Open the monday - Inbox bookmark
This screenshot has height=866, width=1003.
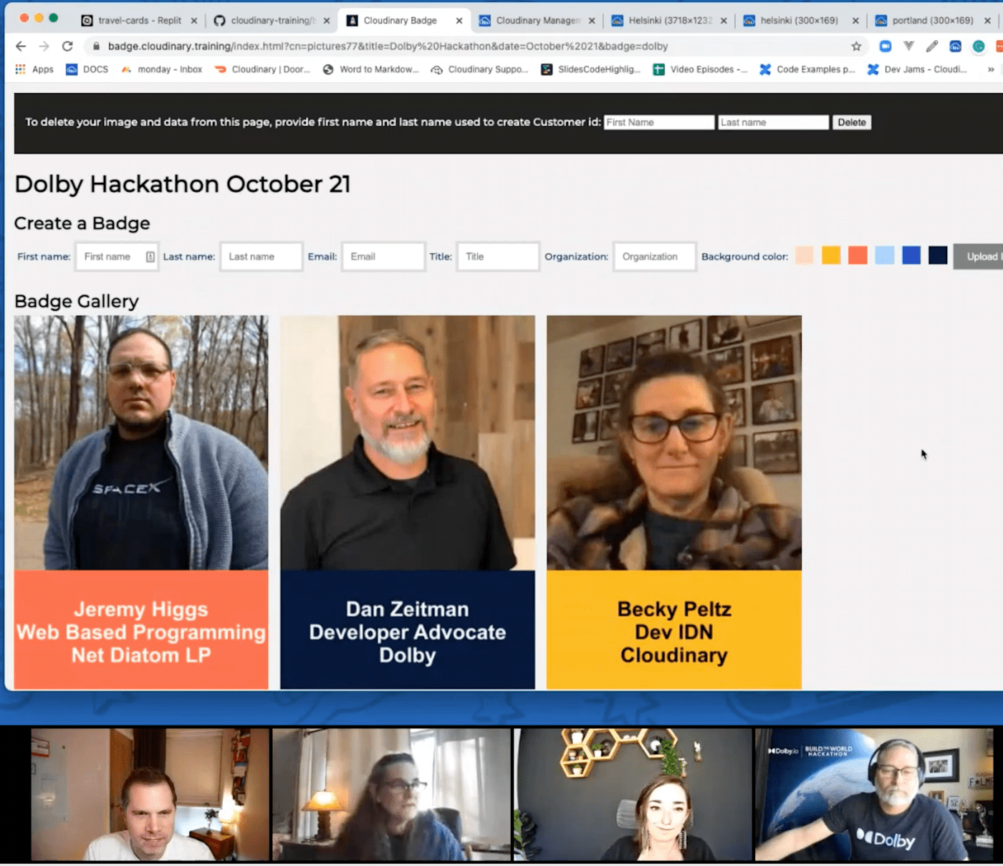point(161,70)
